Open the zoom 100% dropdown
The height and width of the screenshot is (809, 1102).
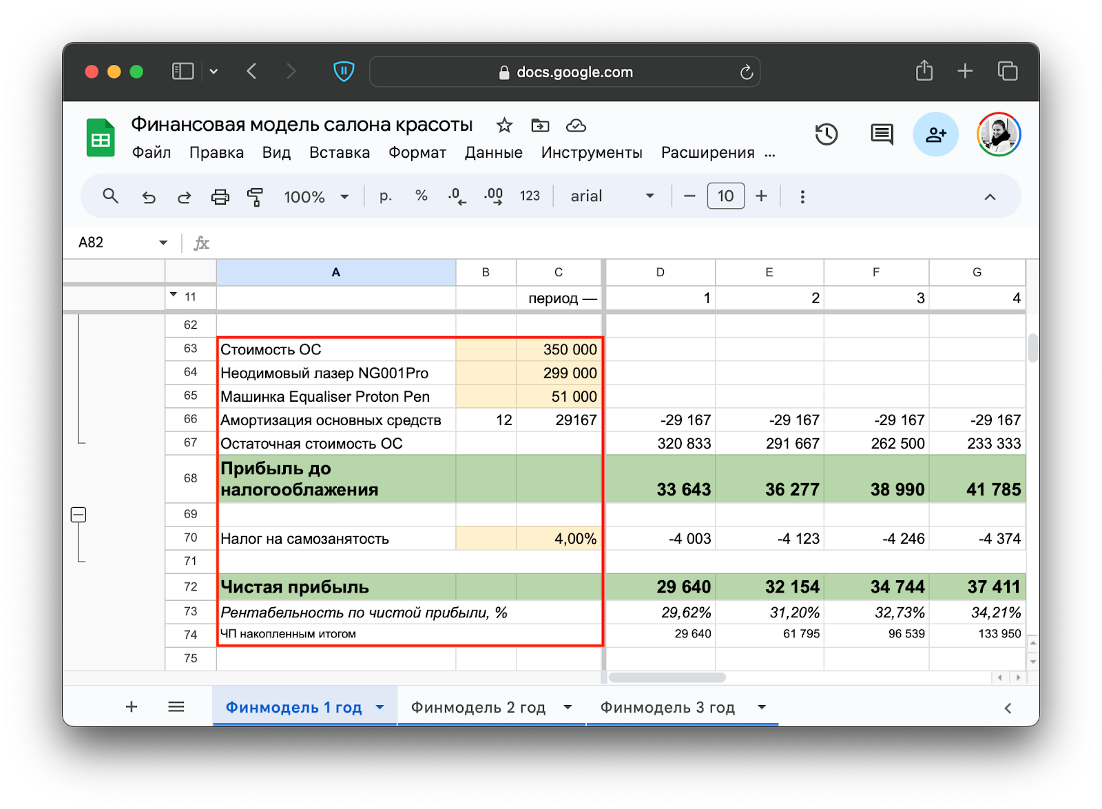[316, 197]
